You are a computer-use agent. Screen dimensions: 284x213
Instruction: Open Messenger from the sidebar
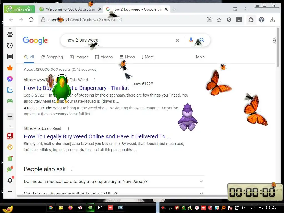coord(10,79)
